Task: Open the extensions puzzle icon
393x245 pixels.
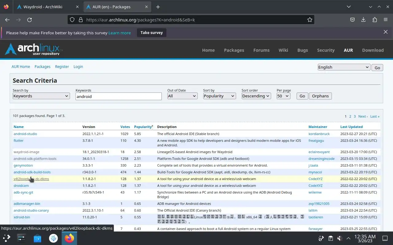Action: [375, 20]
